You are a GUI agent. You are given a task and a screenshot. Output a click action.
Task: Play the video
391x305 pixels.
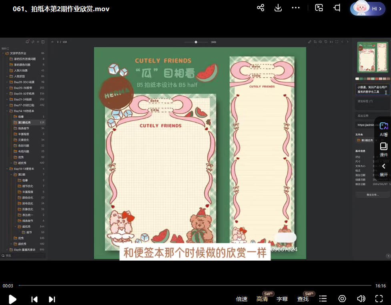click(x=12, y=299)
